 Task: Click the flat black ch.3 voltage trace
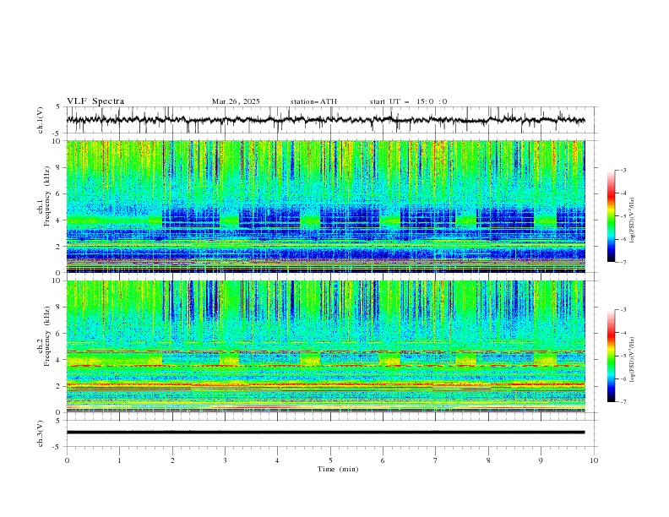(x=325, y=433)
